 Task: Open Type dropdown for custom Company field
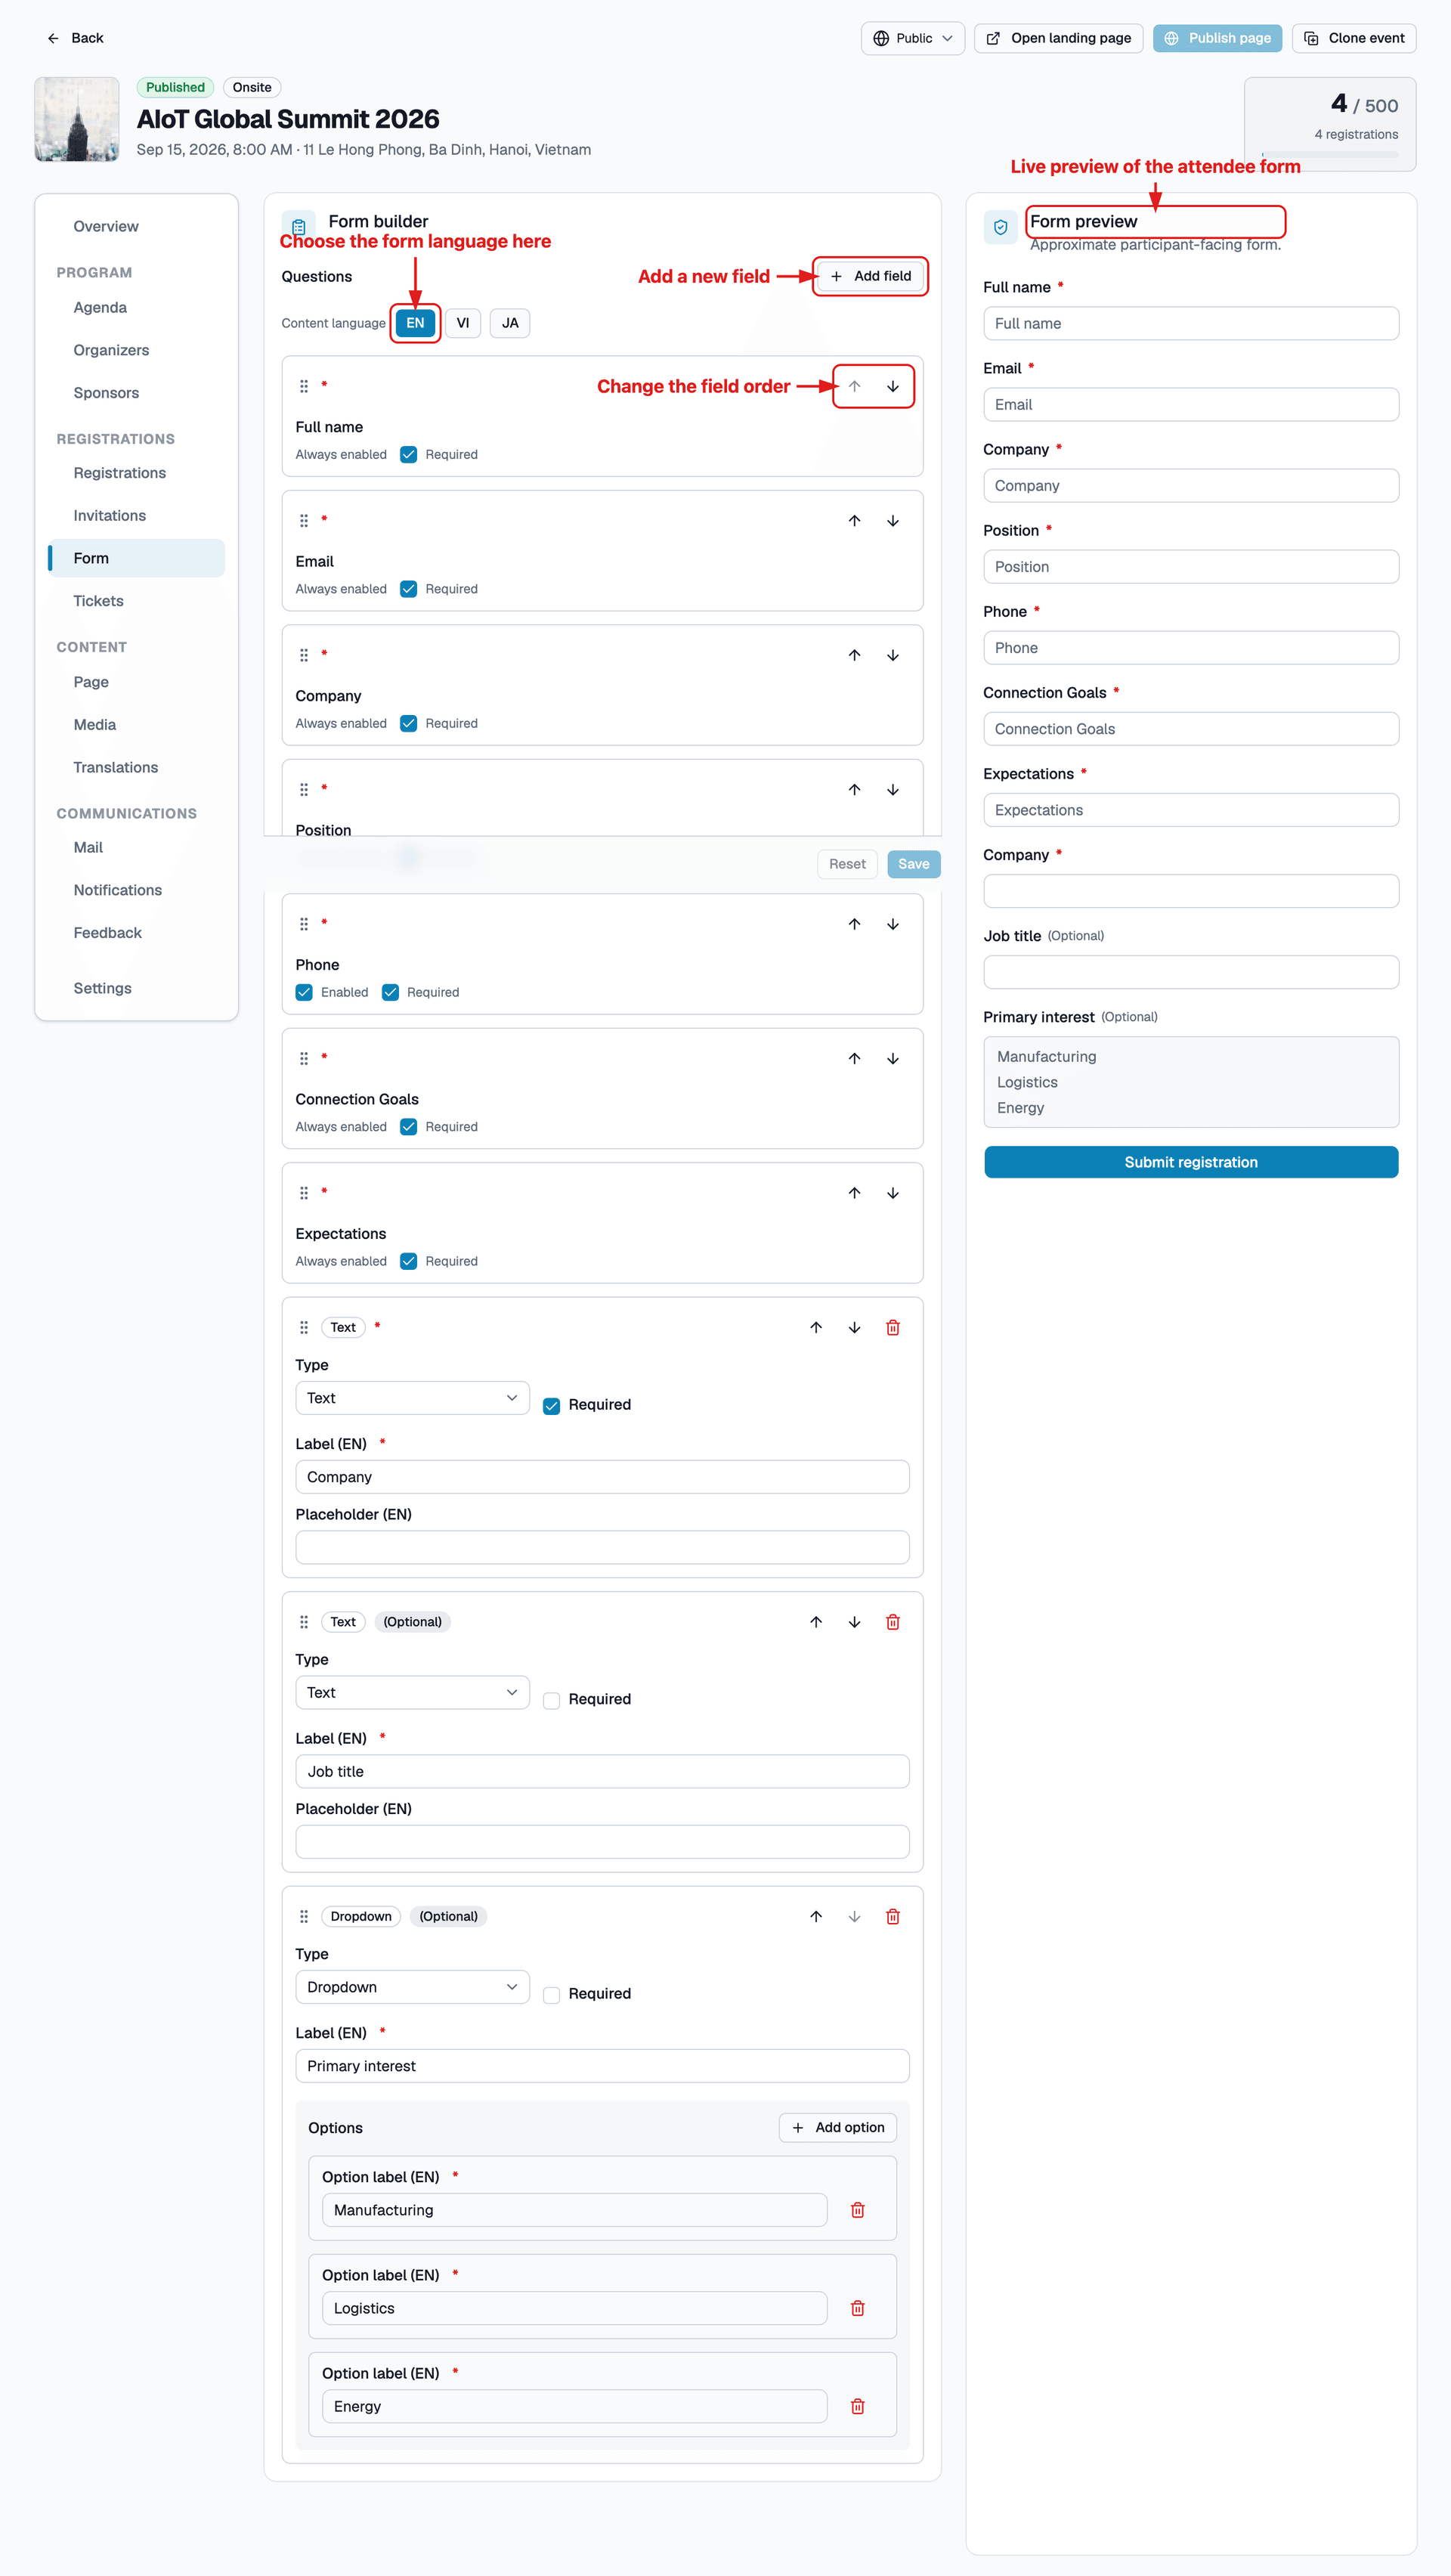click(412, 1398)
